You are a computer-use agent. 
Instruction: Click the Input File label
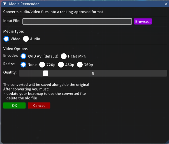coord(12,21)
